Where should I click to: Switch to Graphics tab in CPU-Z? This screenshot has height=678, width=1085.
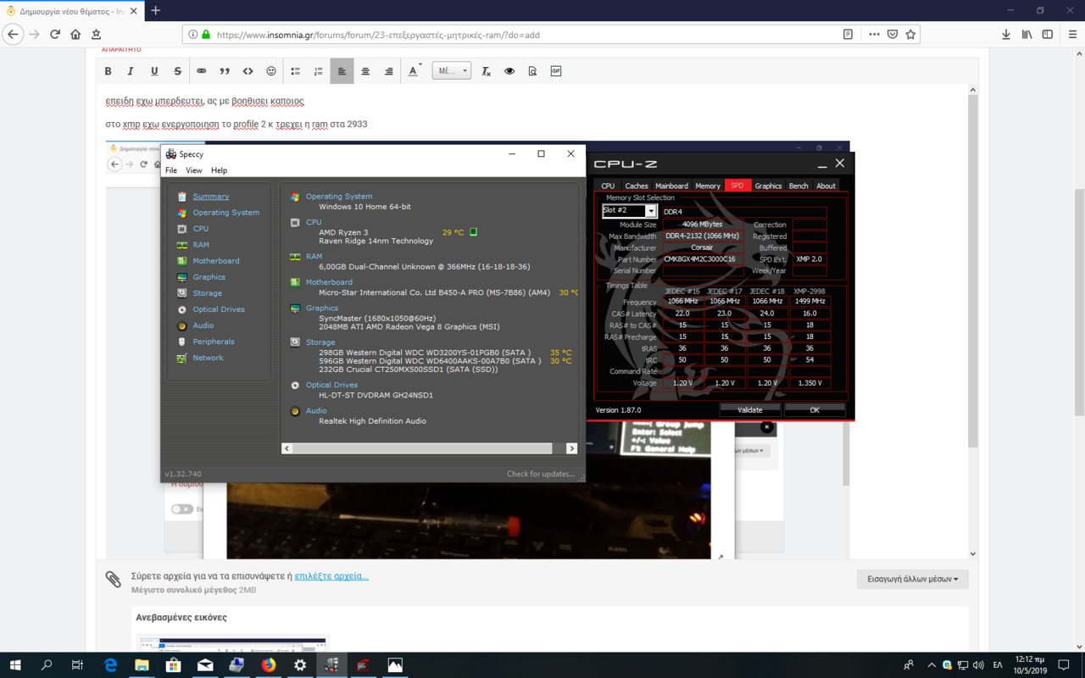click(x=768, y=186)
